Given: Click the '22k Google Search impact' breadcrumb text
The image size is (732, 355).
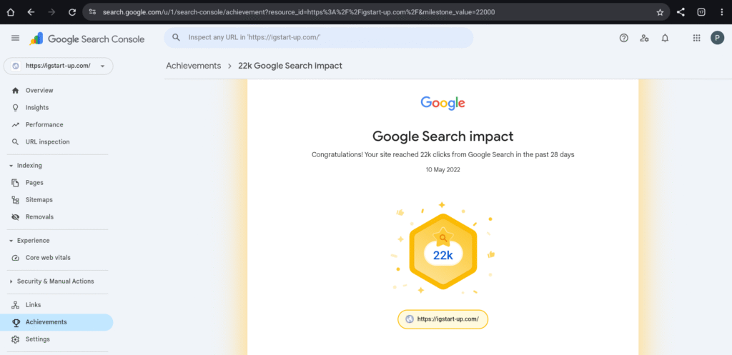Looking at the screenshot, I should [x=290, y=66].
